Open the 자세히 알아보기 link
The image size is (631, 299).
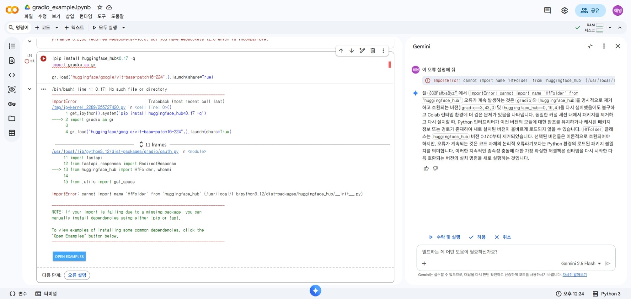click(x=574, y=275)
